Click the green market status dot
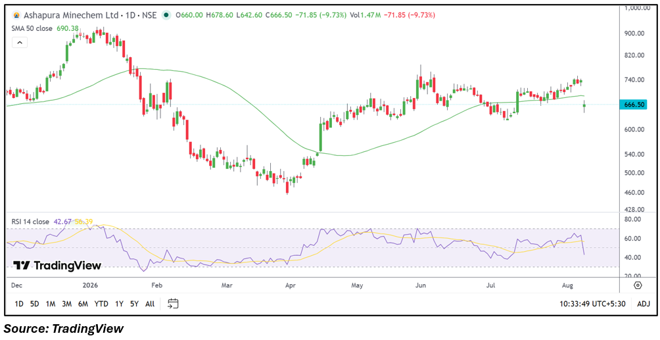Viewport: 660px width, 340px height. [167, 15]
